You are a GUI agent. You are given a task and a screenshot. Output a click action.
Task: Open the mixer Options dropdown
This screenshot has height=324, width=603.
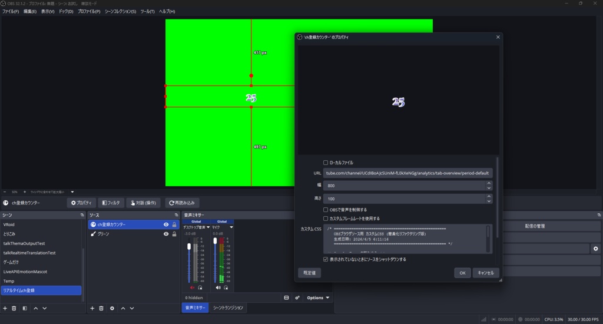[x=318, y=298]
